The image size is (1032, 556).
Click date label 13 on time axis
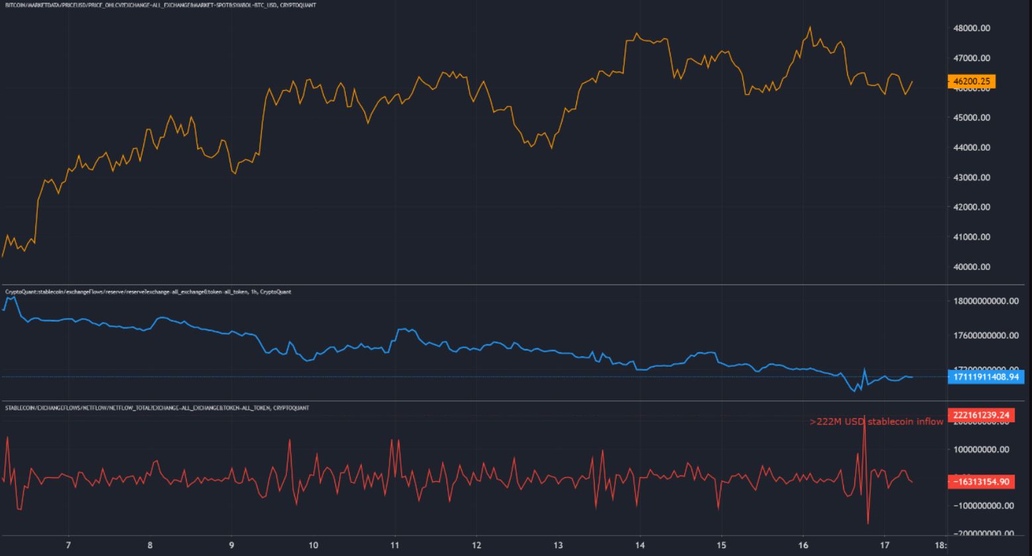tap(558, 545)
